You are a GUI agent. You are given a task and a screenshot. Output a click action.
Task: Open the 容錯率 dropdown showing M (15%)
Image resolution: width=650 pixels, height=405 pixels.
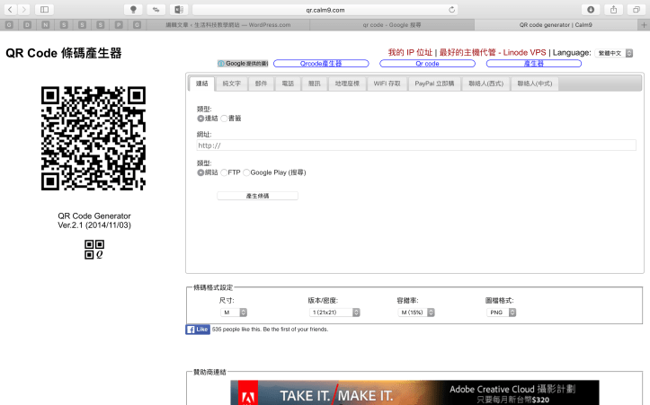click(x=415, y=313)
